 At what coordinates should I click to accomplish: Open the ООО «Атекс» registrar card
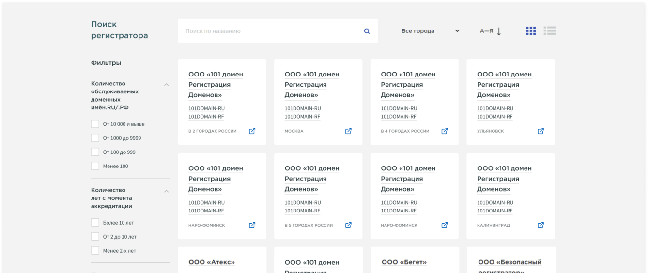(212, 262)
